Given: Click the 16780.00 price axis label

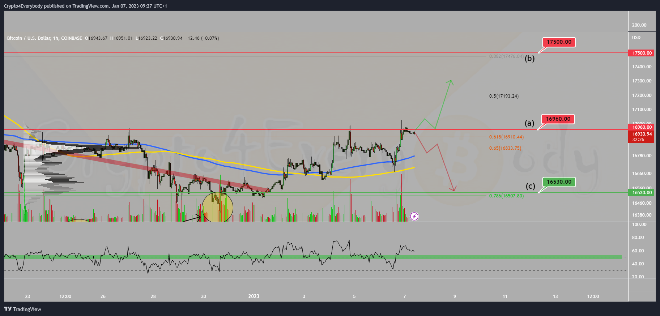Looking at the screenshot, I should click(642, 156).
